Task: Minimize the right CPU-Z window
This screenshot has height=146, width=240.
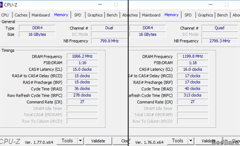Action: pyautogui.click(x=210, y=4)
